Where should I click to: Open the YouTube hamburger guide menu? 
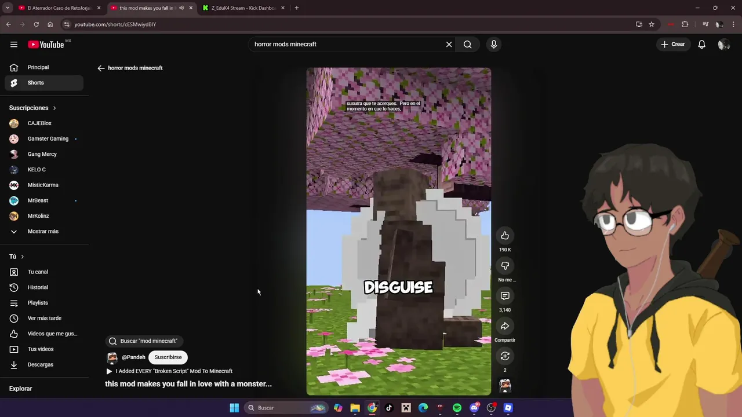pos(14,45)
